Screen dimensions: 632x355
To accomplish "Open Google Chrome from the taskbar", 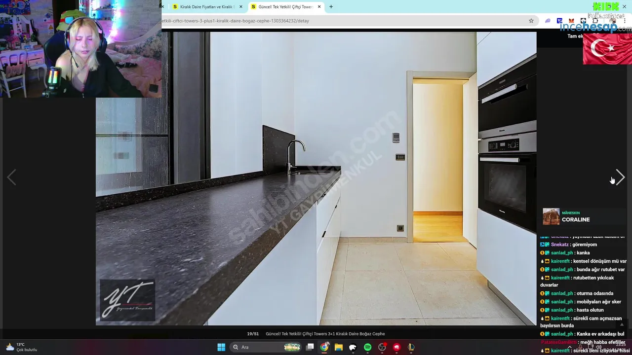I will 324,347.
